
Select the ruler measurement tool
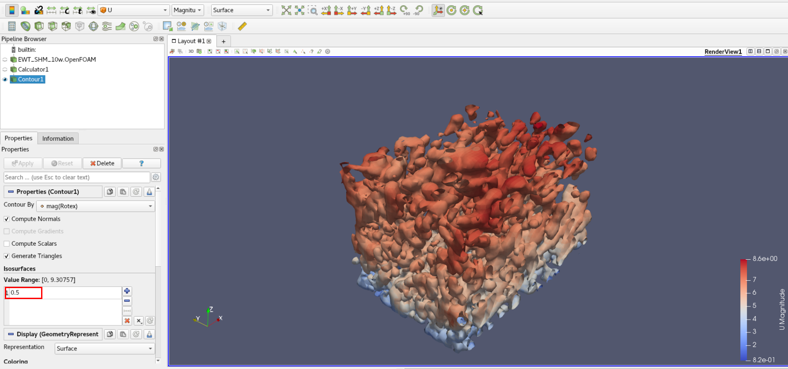point(242,27)
